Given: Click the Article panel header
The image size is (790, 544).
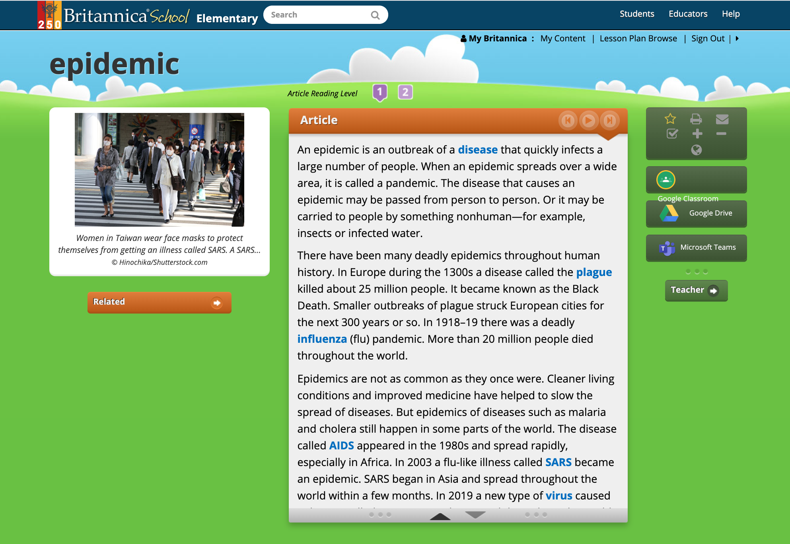Looking at the screenshot, I should (x=458, y=120).
